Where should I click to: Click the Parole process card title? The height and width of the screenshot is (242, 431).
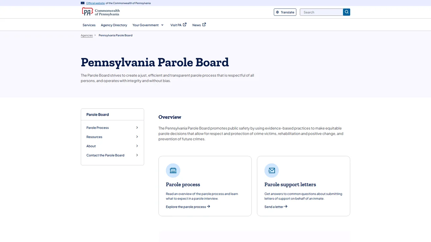point(183,185)
